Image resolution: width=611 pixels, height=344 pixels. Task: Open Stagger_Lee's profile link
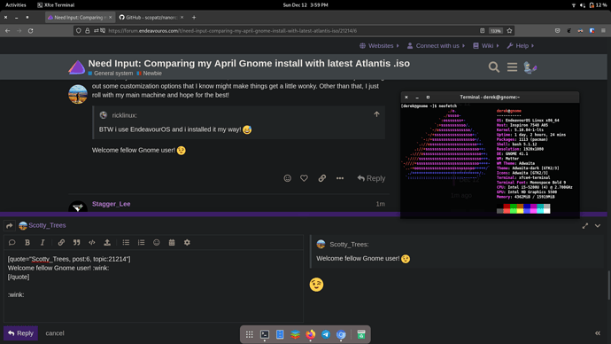pyautogui.click(x=111, y=204)
